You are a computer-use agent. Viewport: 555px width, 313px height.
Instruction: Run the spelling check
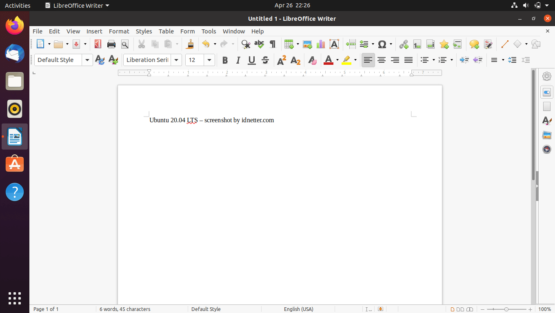259,44
